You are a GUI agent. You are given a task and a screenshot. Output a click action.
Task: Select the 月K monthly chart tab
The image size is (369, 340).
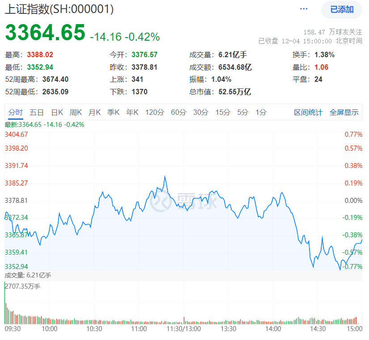(94, 113)
